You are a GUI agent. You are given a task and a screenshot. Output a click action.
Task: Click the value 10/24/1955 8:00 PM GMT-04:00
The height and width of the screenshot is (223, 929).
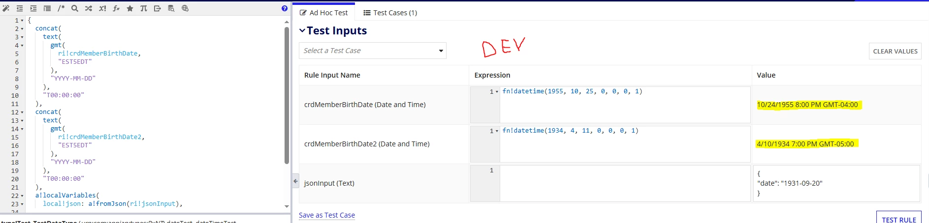tap(807, 105)
